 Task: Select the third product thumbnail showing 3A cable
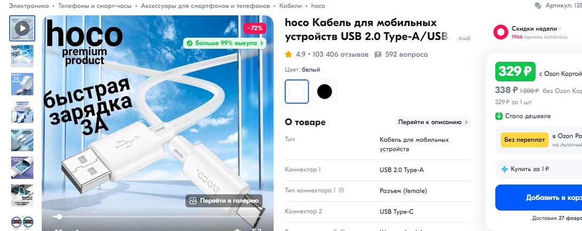point(22,84)
